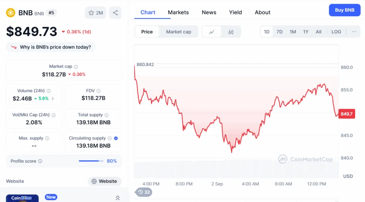Switch to the candlestick chart icon
This screenshot has width=365, height=202.
[231, 32]
